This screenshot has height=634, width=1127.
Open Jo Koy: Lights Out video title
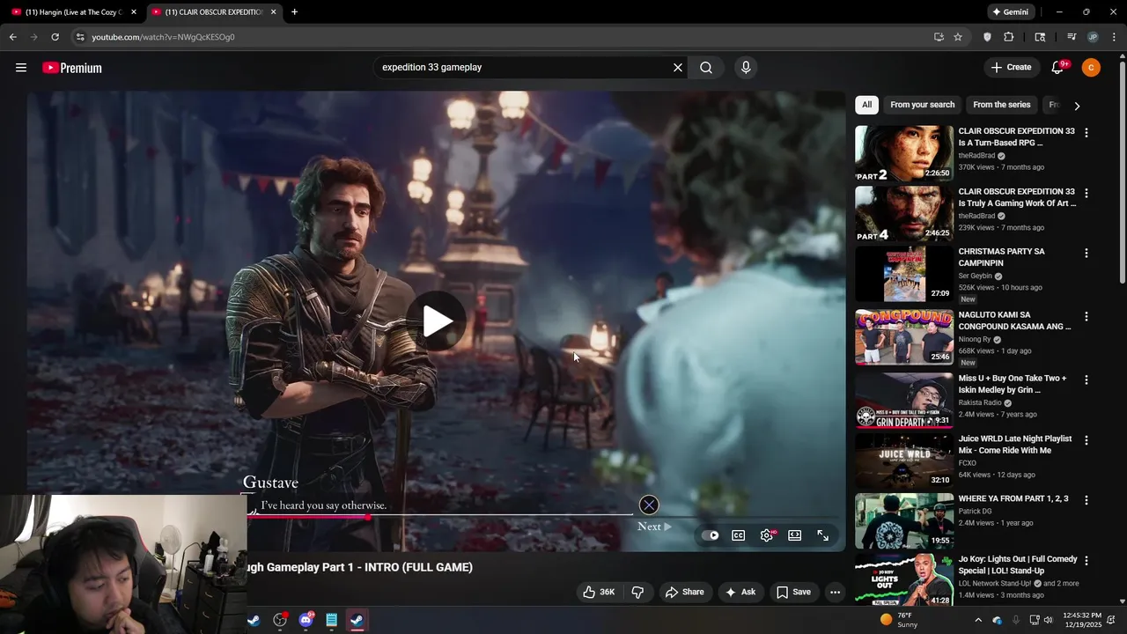(x=1018, y=564)
